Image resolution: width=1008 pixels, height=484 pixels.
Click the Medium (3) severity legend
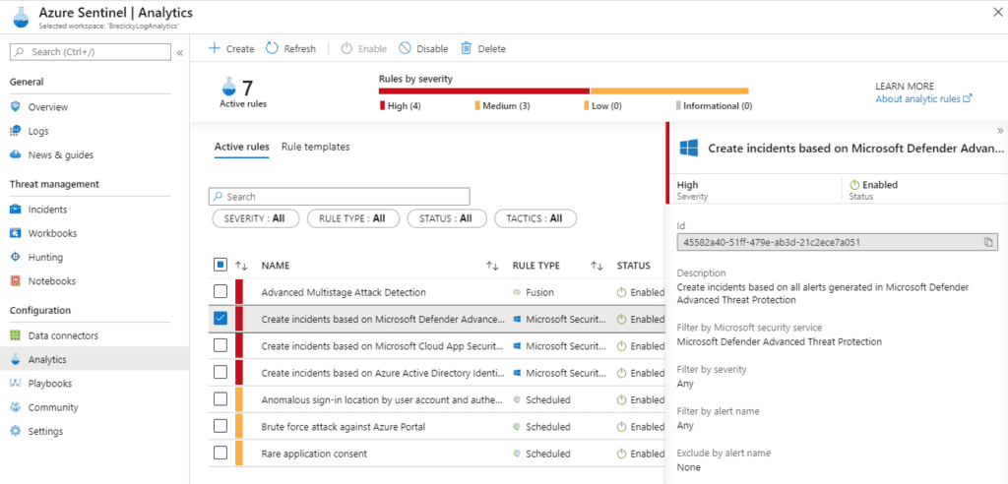pos(502,106)
